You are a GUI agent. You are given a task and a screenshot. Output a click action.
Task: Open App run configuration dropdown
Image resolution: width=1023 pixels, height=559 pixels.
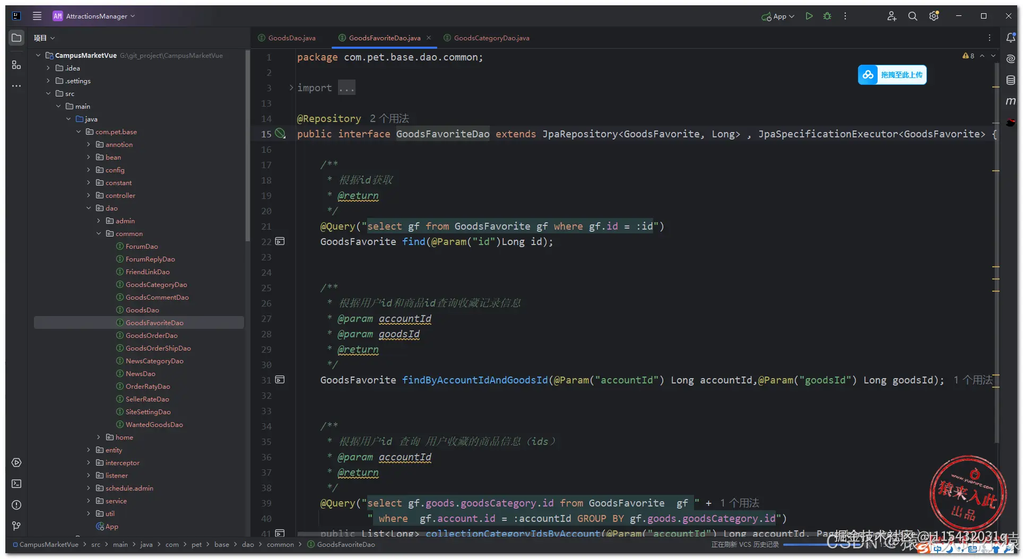point(778,16)
